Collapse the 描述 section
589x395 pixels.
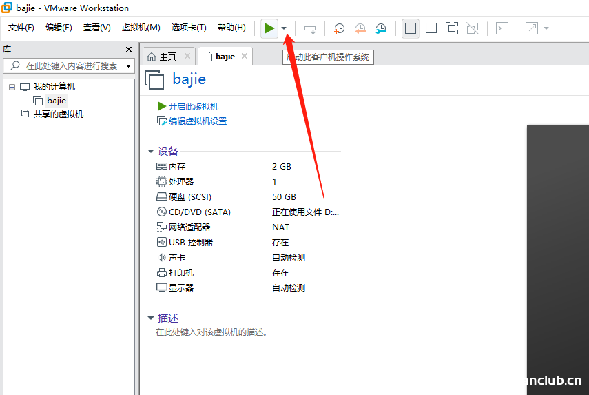point(151,318)
